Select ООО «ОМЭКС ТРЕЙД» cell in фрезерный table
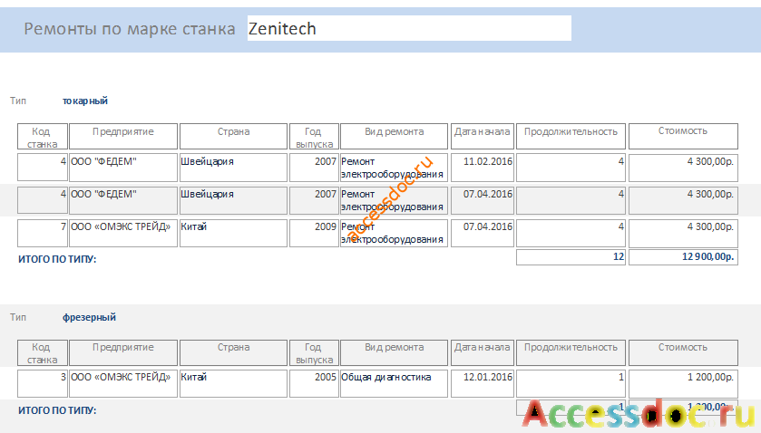 pyautogui.click(x=123, y=383)
